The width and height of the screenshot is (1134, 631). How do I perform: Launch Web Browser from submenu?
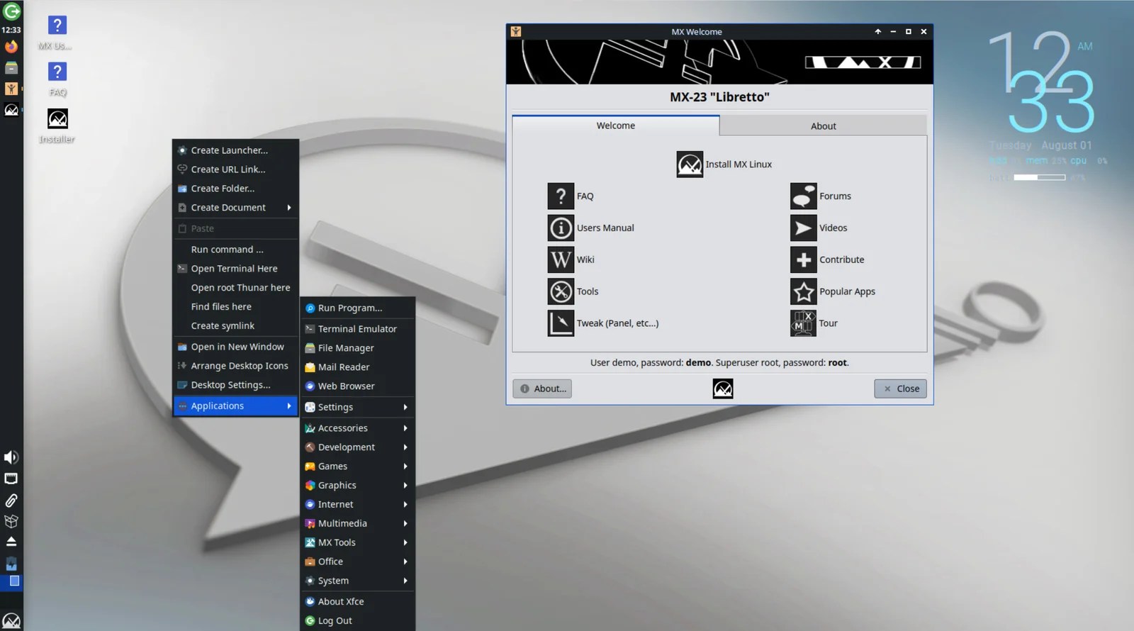[x=358, y=386]
